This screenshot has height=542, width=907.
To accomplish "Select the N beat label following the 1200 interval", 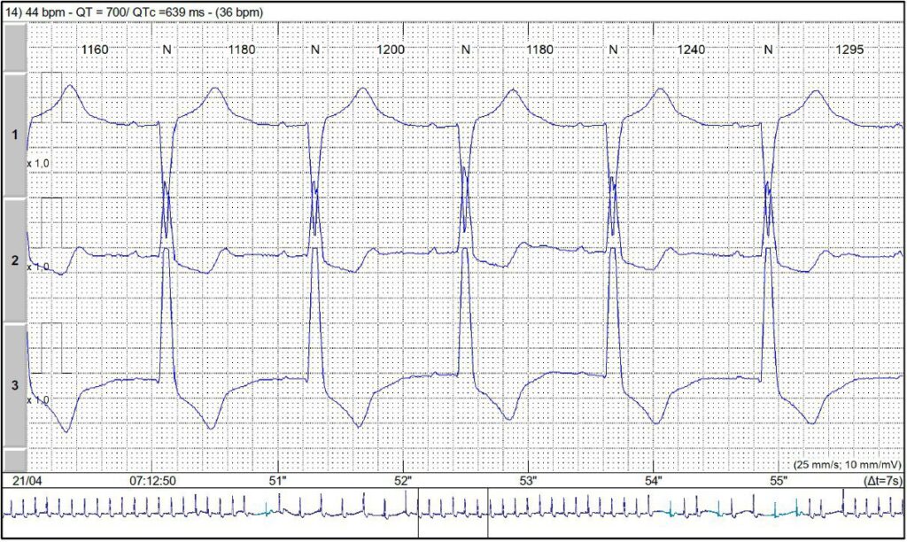I will coord(465,50).
